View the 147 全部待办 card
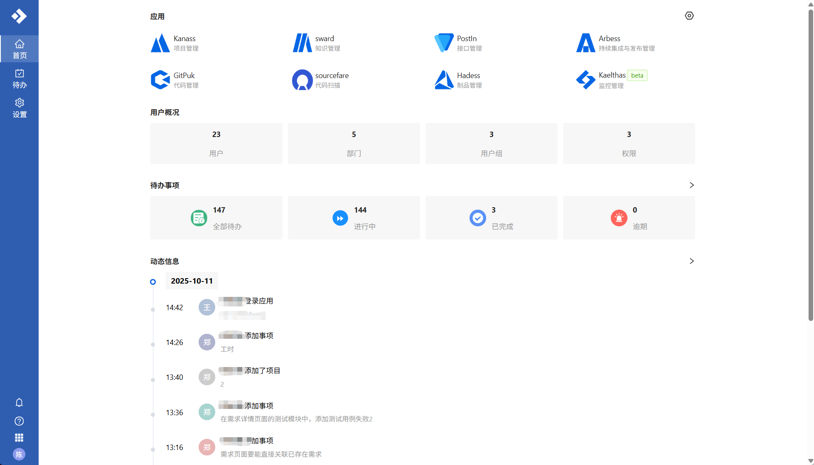The width and height of the screenshot is (814, 465). (216, 218)
